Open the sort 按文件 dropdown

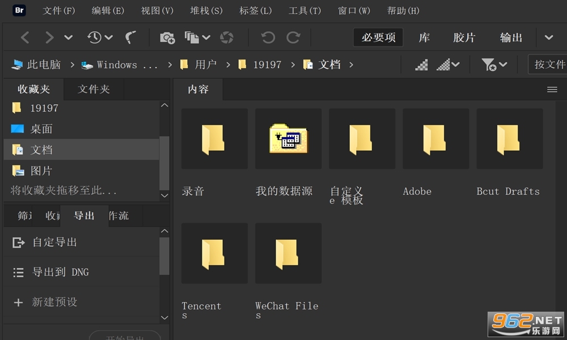click(x=547, y=65)
